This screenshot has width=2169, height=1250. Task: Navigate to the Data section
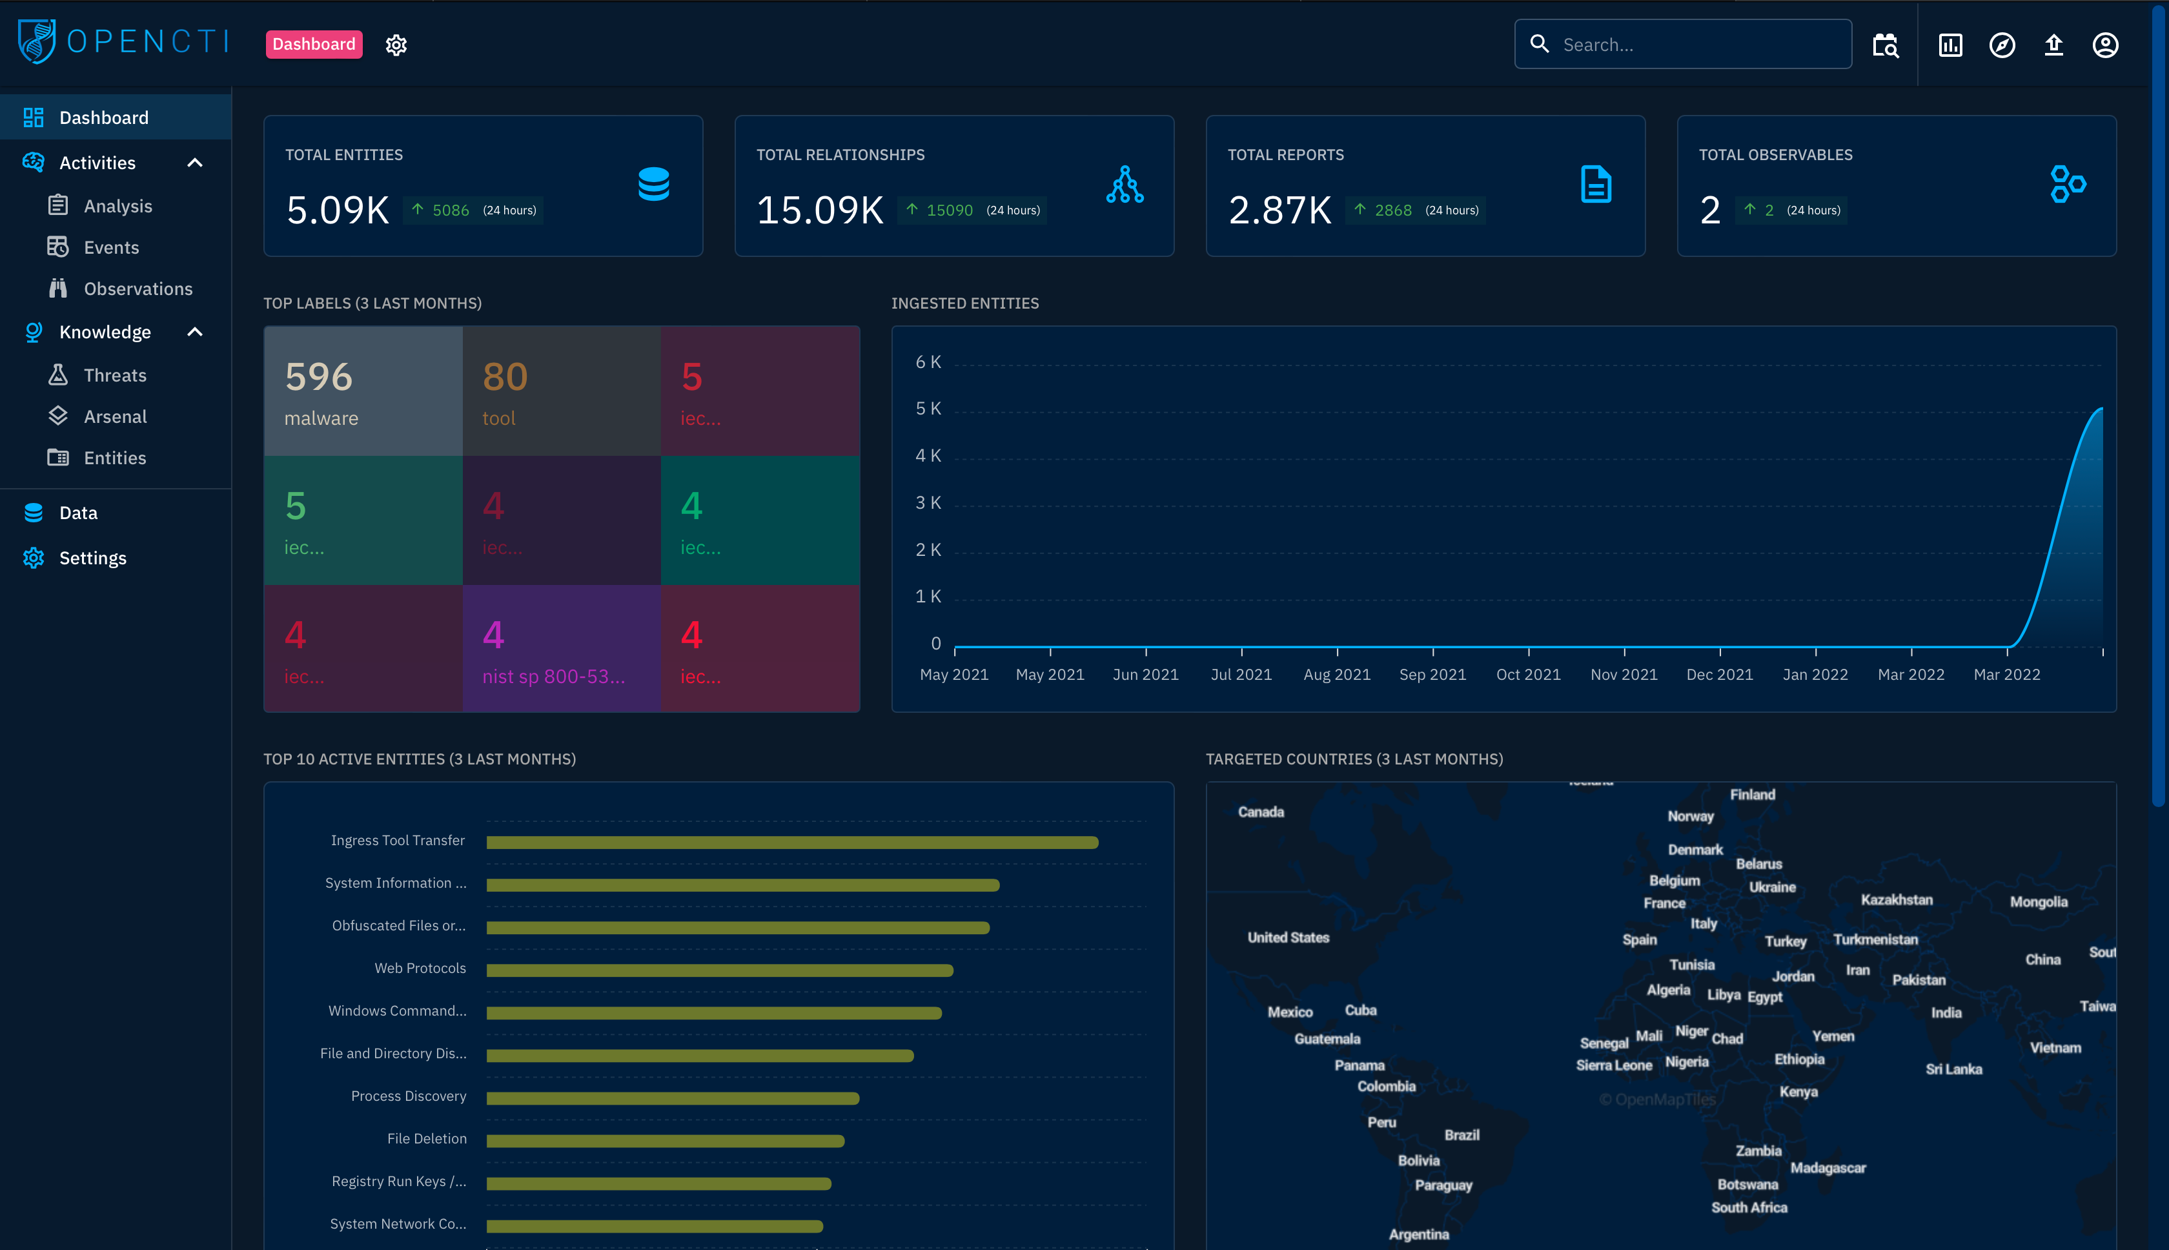(x=78, y=513)
